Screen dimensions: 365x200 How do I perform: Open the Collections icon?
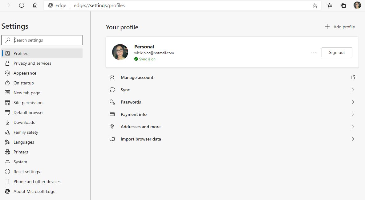point(343,5)
